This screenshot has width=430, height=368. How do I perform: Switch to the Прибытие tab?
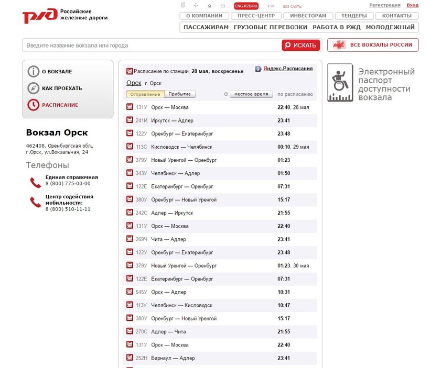coord(180,94)
